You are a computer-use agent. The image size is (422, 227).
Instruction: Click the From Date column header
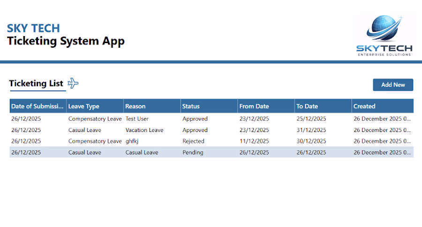(x=266, y=106)
